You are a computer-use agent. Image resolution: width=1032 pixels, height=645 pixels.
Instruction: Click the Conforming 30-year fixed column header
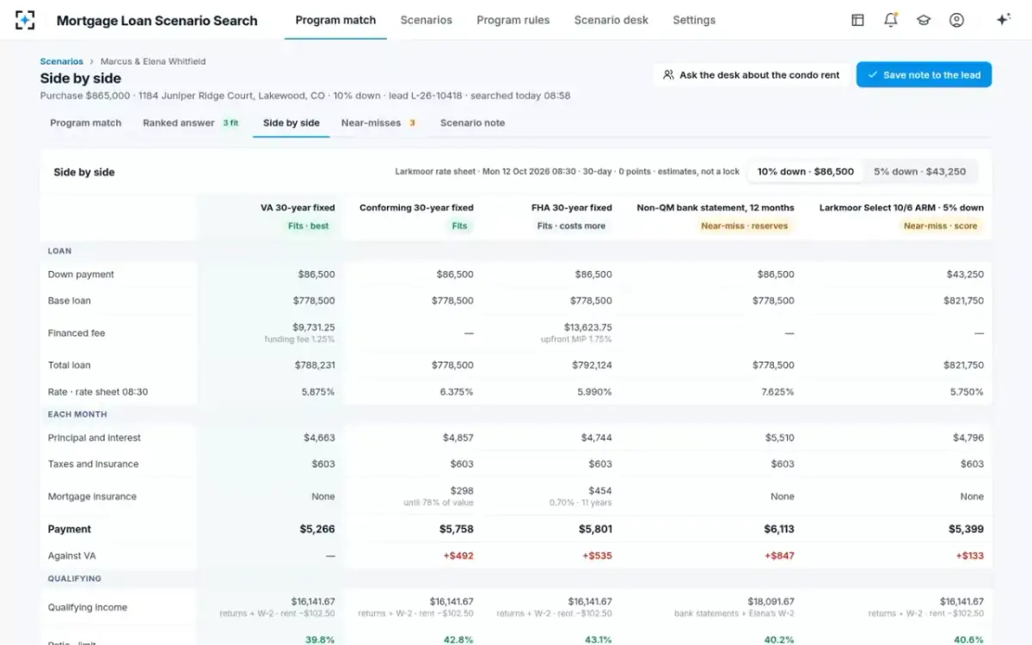[x=416, y=207]
